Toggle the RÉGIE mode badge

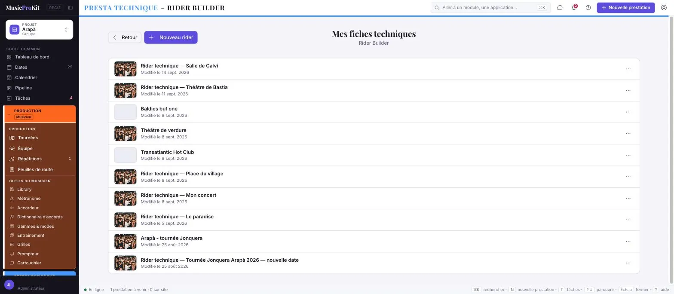pyautogui.click(x=55, y=8)
